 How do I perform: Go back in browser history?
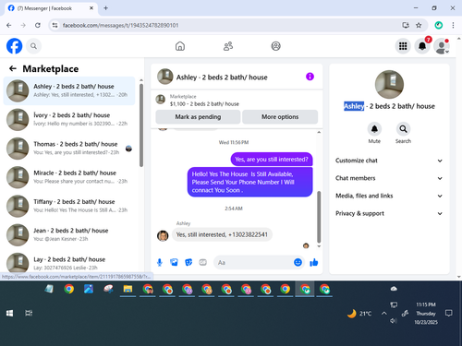tap(9, 25)
